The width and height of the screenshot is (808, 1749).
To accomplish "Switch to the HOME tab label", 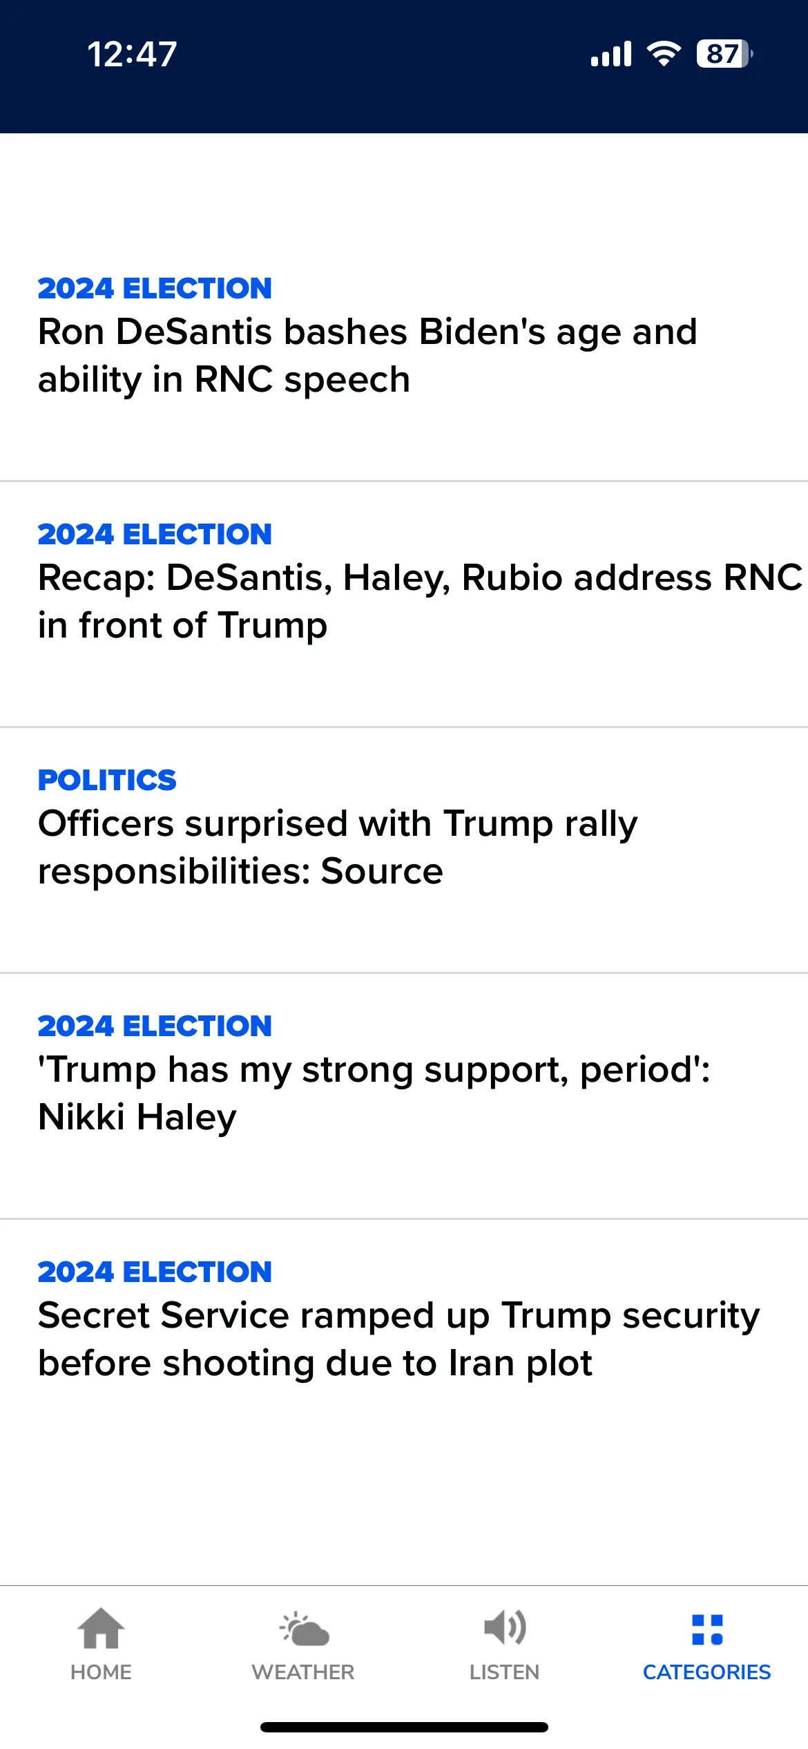I will click(101, 1672).
